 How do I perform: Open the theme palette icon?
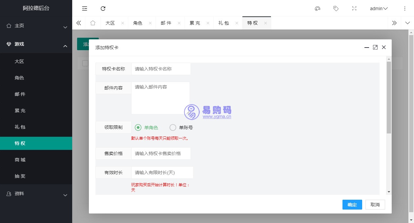[x=317, y=9]
